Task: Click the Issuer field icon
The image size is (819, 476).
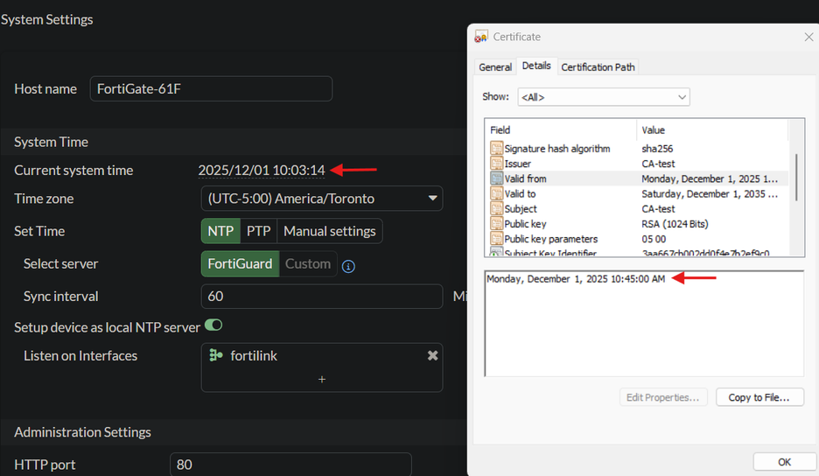Action: click(496, 164)
